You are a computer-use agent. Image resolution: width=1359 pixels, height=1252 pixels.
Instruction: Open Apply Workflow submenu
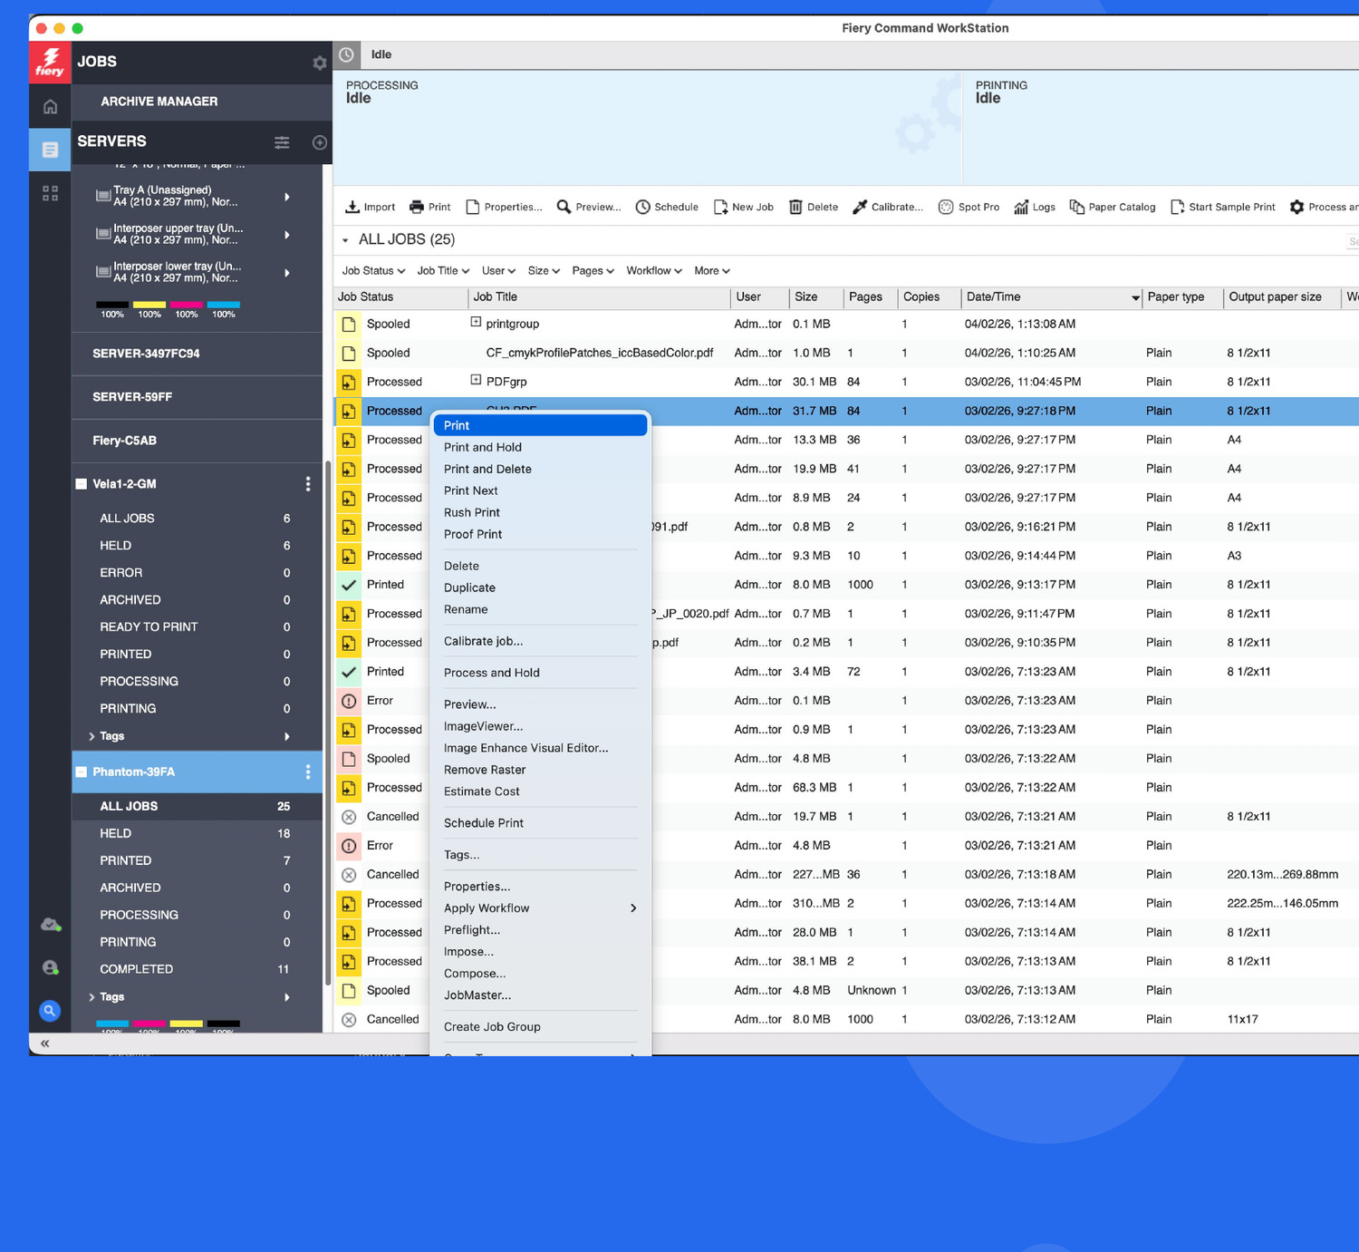(540, 908)
